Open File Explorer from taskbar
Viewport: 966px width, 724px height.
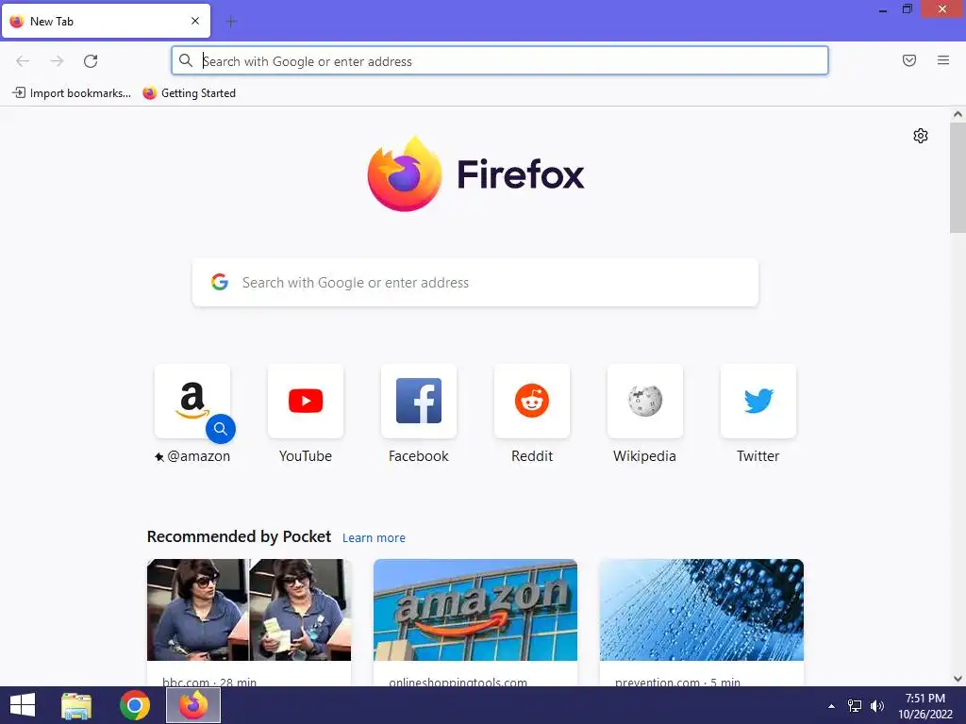(x=76, y=705)
